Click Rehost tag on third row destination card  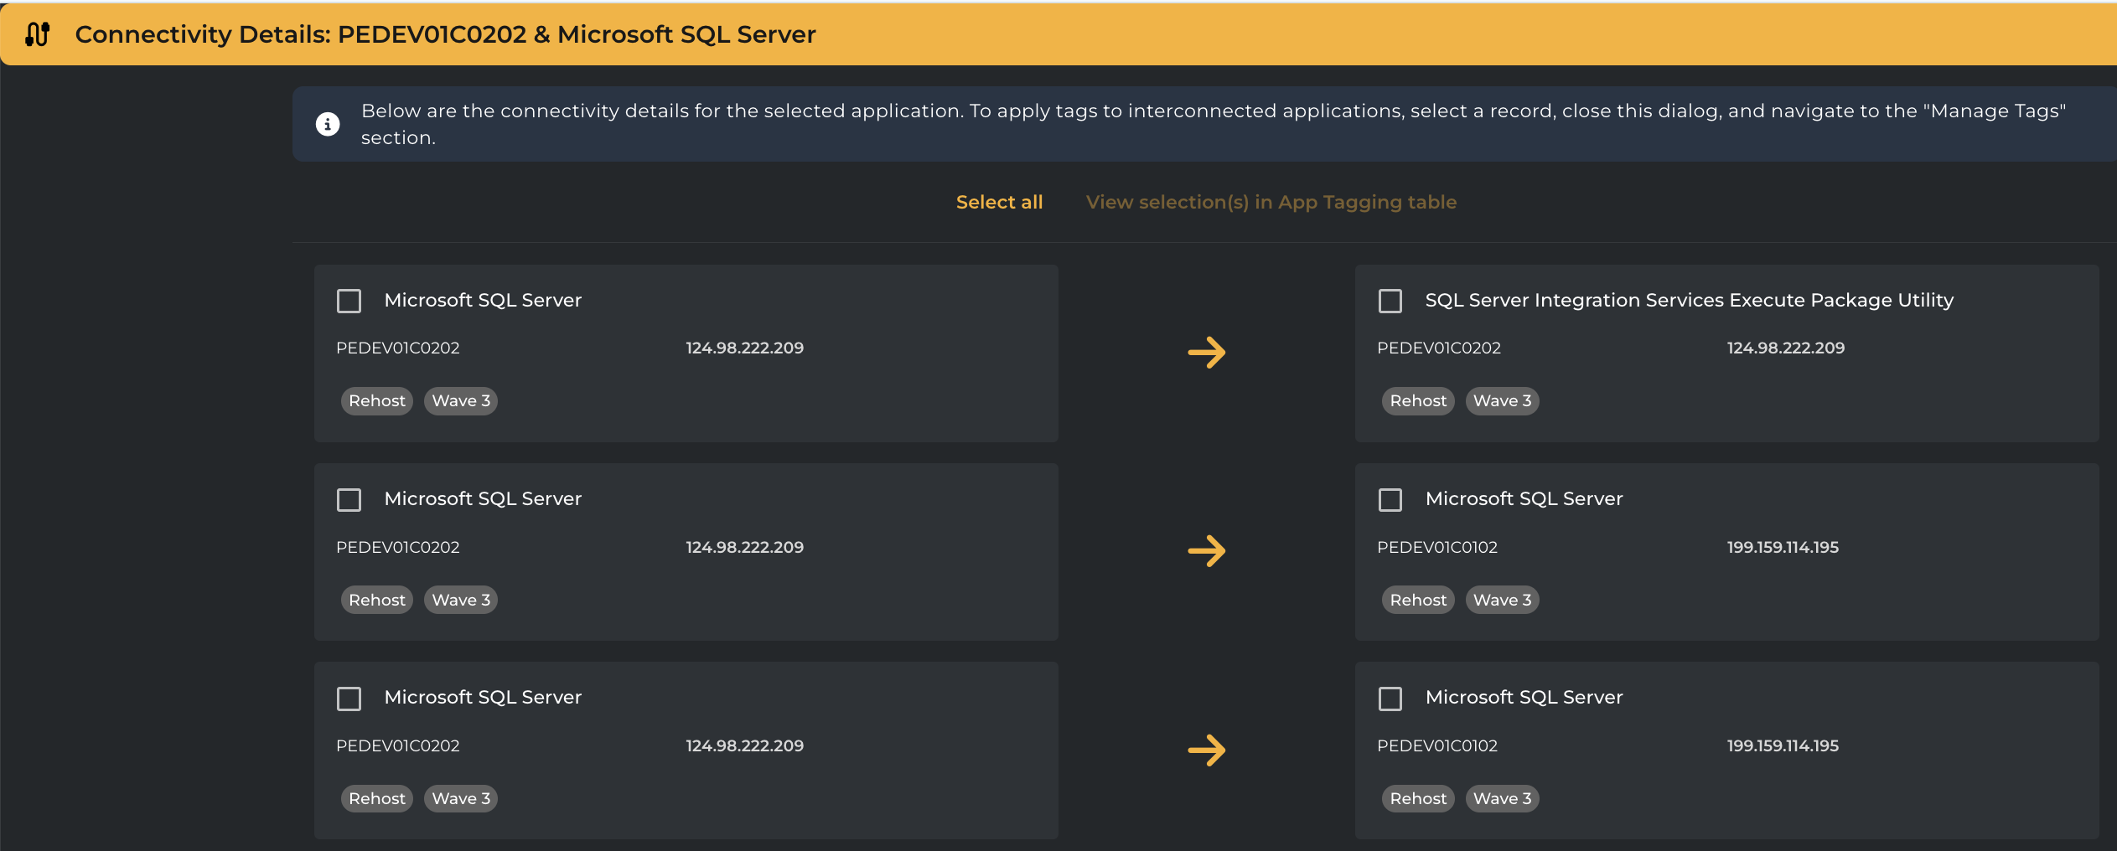tap(1417, 798)
